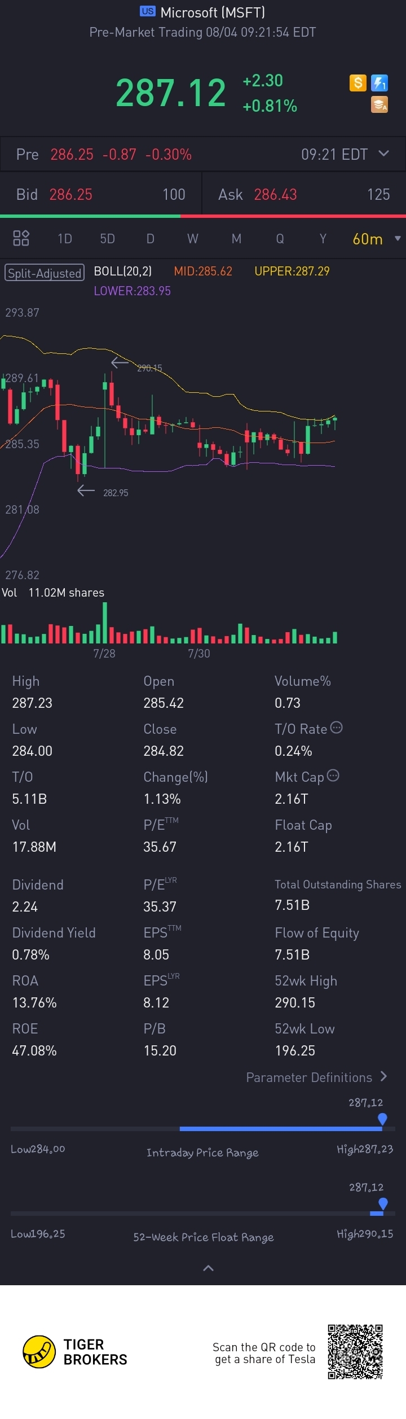Tap the orange dollar sign icon

358,84
